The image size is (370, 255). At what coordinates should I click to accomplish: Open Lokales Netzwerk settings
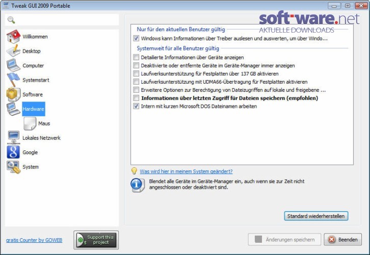pyautogui.click(x=41, y=138)
